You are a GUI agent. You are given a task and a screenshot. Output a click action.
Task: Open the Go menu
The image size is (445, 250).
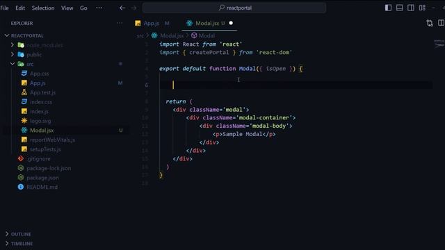(83, 8)
